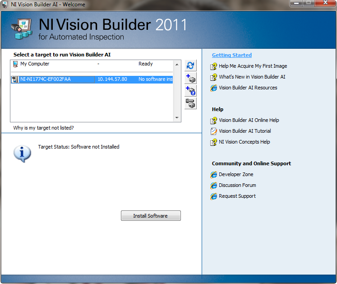
Task: Click the add remote target icon
Action: coord(190,78)
